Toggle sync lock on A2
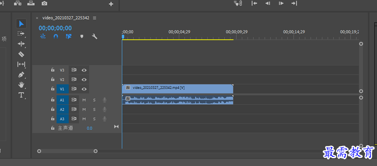The height and width of the screenshot is (166, 377). coord(74,110)
